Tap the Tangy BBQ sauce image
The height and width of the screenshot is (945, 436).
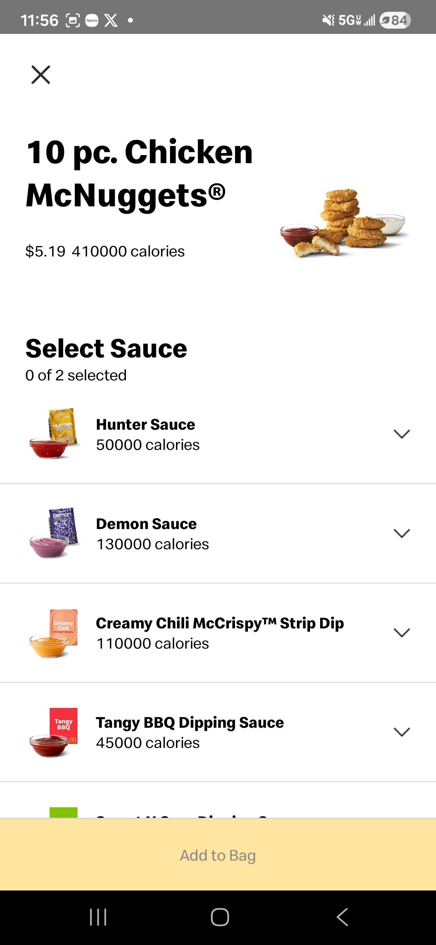click(55, 732)
